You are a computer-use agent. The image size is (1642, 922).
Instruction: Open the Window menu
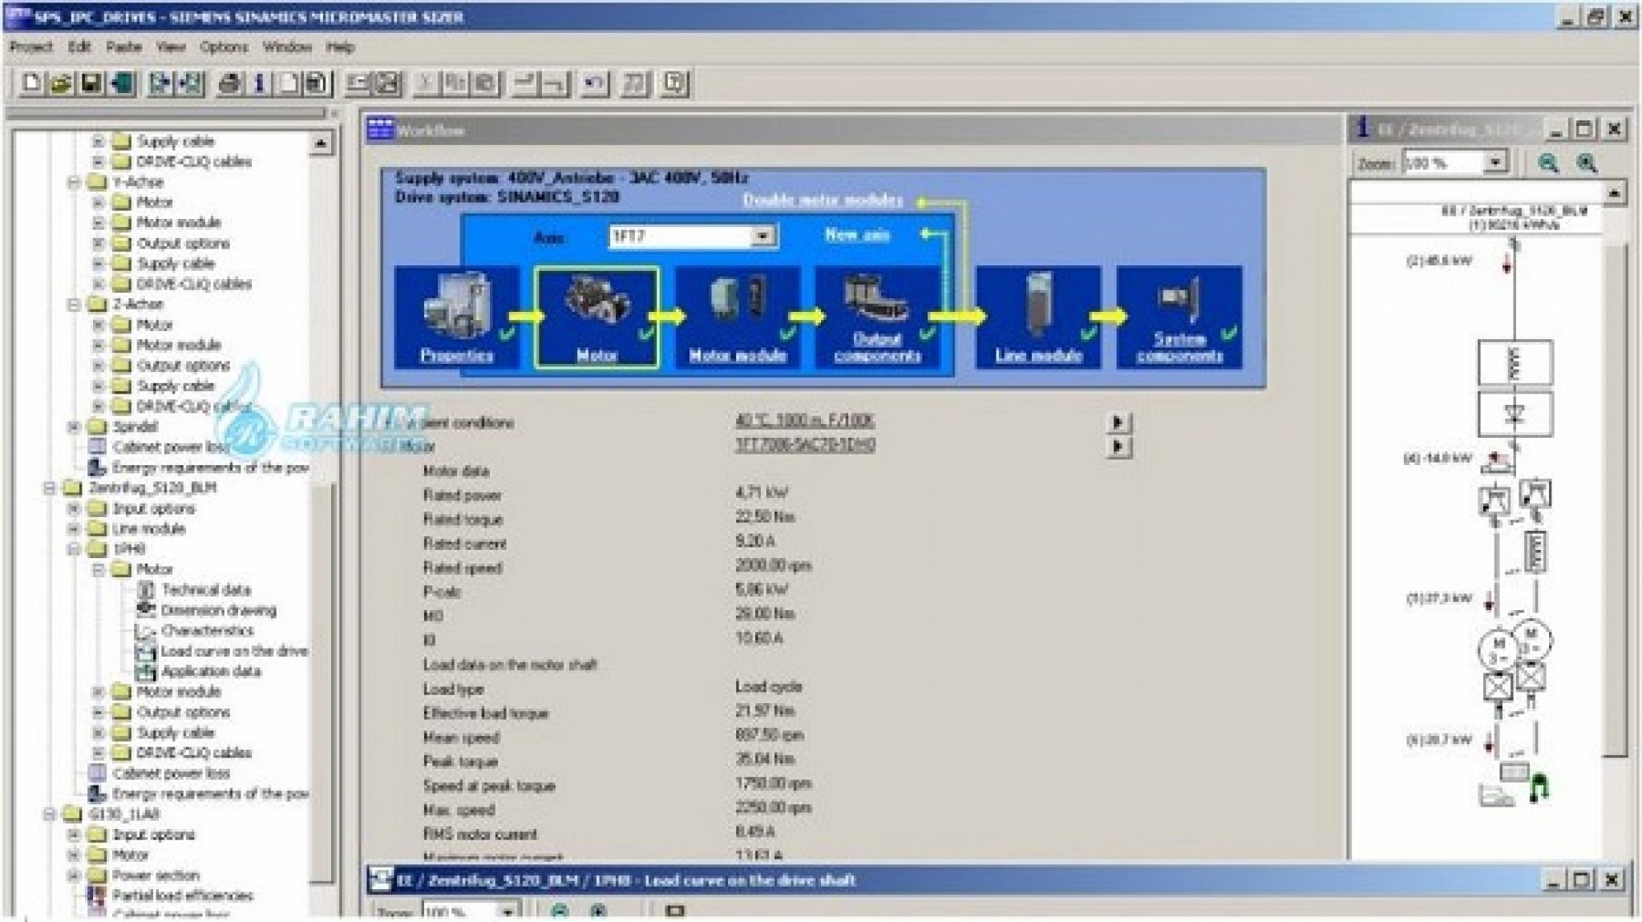click(x=286, y=47)
